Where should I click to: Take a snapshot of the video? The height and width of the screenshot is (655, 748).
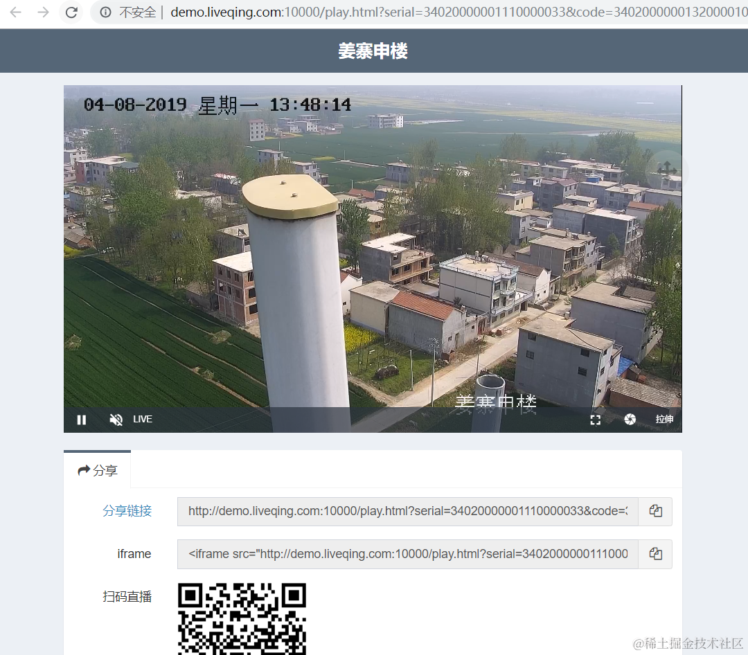point(630,420)
